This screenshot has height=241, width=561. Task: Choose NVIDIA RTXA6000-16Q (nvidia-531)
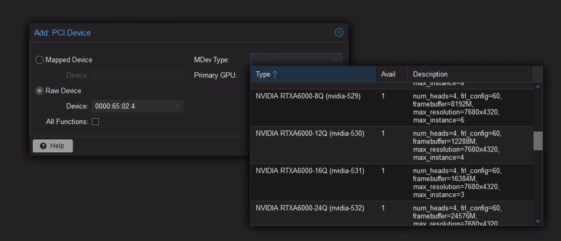tap(310, 171)
